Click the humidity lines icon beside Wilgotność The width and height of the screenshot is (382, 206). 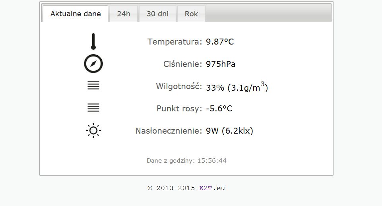coord(93,86)
